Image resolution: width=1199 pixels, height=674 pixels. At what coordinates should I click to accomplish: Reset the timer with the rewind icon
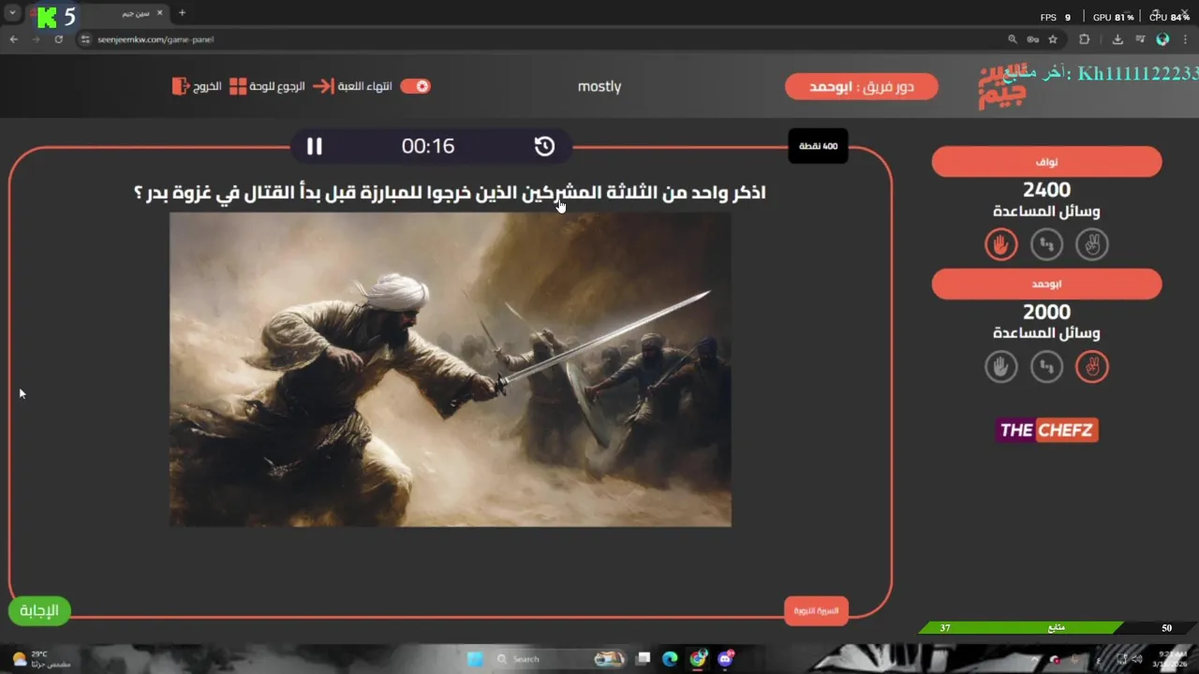coord(544,146)
